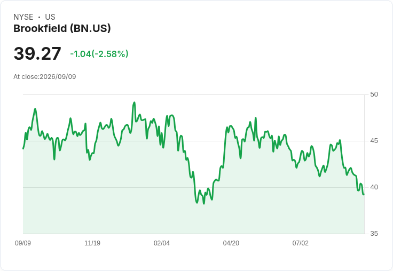Select the NYSE exchange label
Screen dimensions: 393x271
[x=23, y=17]
